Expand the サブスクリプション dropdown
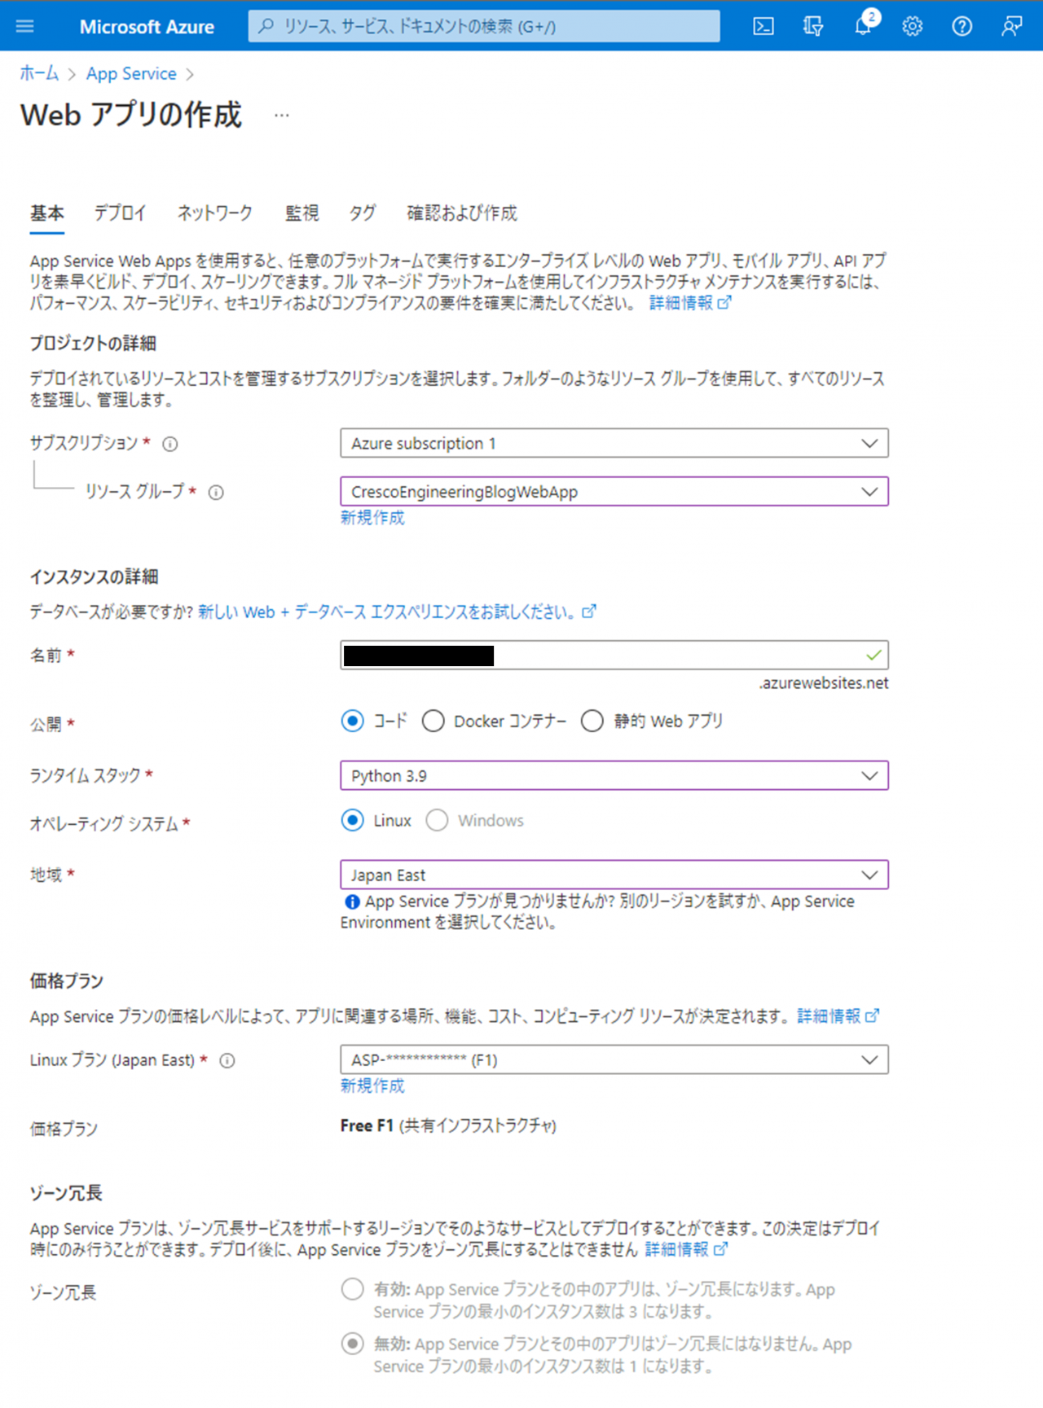1043x1408 pixels. coord(614,444)
